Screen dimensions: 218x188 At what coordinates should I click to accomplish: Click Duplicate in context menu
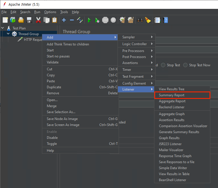pyautogui.click(x=80, y=87)
